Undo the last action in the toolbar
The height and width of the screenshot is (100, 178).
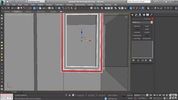[x=17, y=1]
